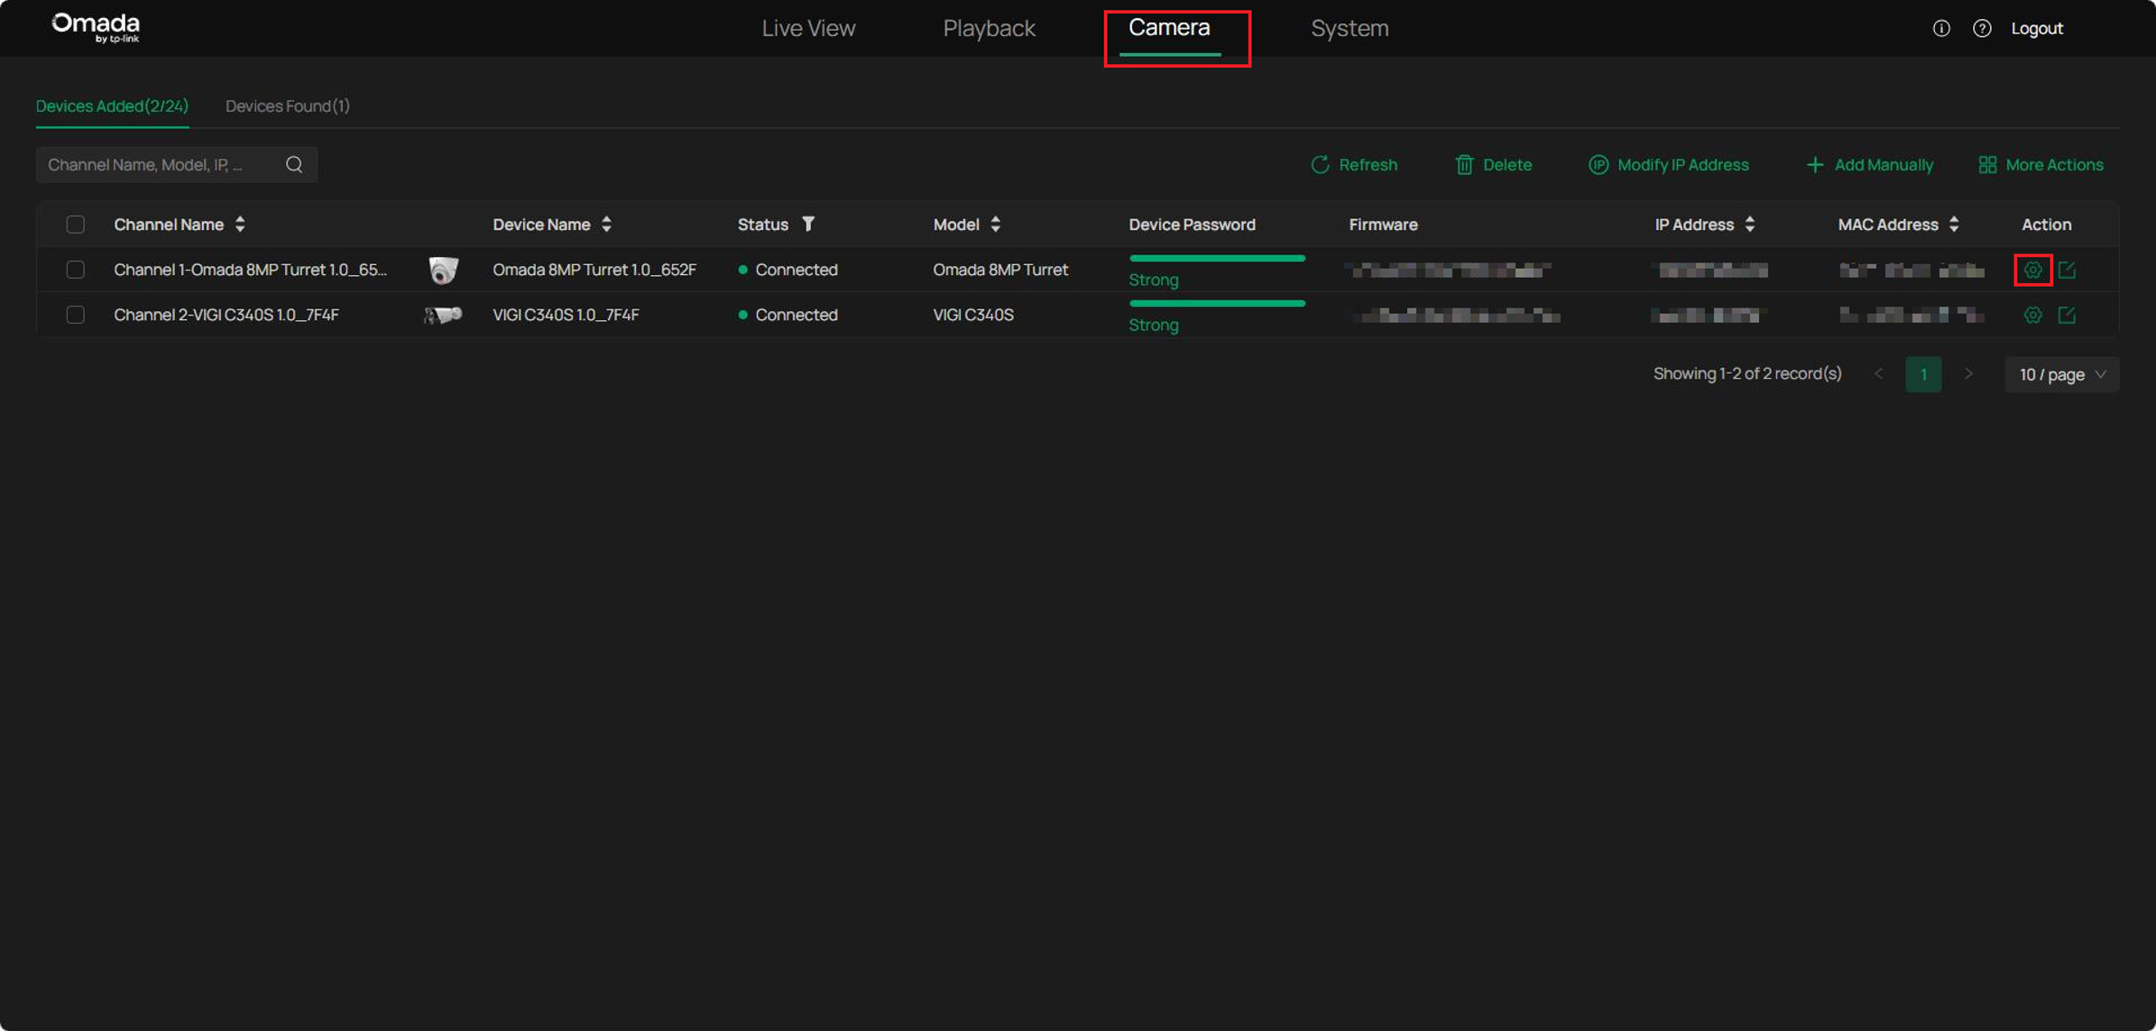Log out using the Logout link
2156x1031 pixels.
[2037, 28]
